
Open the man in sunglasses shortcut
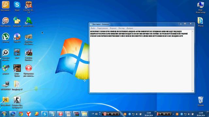pyautogui.click(x=17, y=71)
